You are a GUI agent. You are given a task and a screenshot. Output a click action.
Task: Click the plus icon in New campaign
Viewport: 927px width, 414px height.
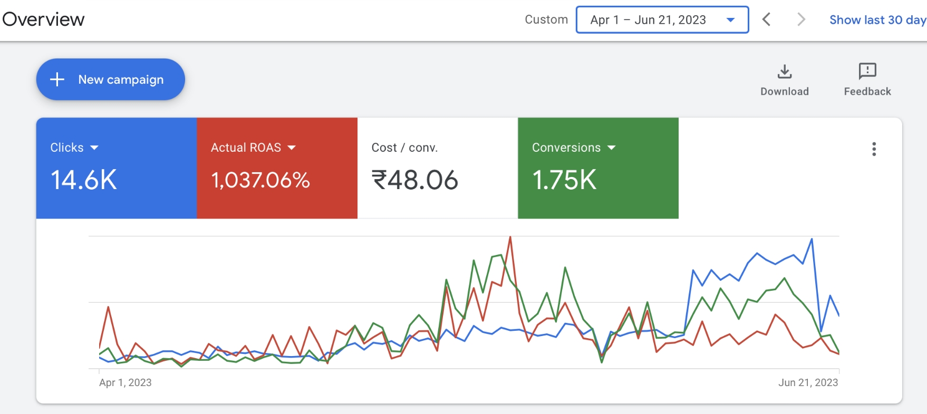(57, 80)
